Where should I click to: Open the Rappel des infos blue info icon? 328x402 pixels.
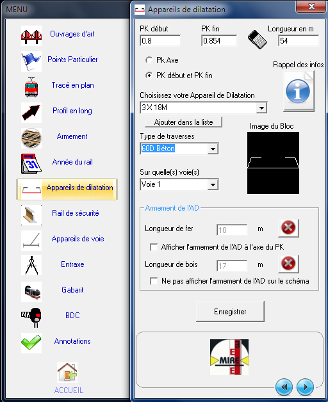[x=299, y=91]
